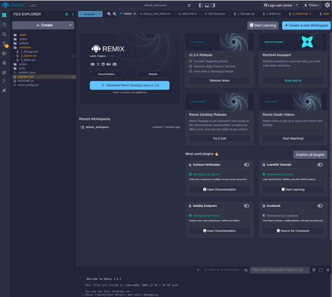Open the Create button dropdown arrow
This screenshot has width=332, height=297.
point(70,25)
